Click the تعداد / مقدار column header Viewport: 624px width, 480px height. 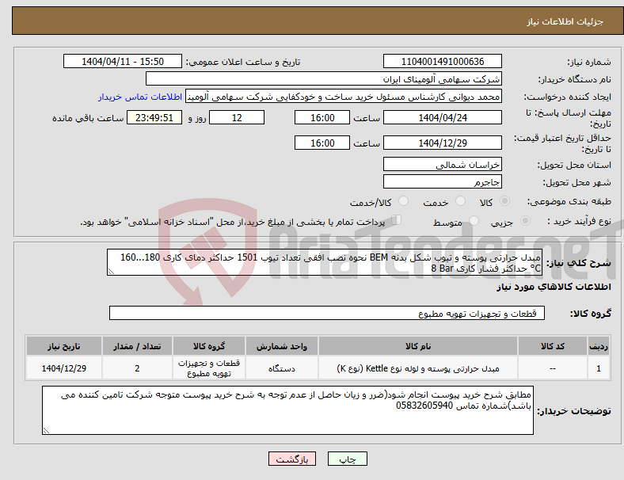(x=137, y=346)
